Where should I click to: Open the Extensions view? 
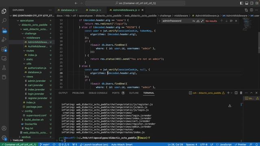point(4,49)
